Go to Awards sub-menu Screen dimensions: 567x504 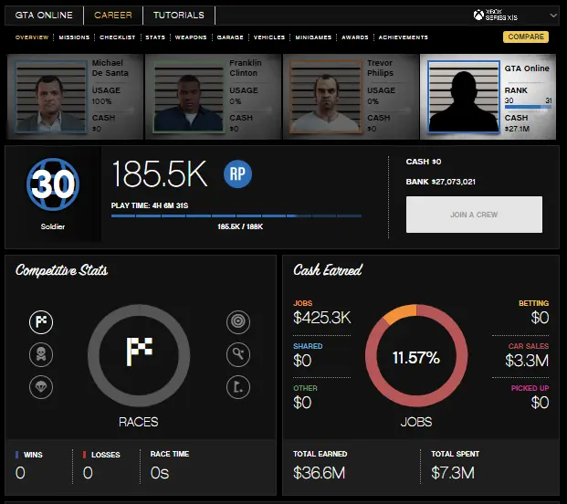[x=355, y=37]
